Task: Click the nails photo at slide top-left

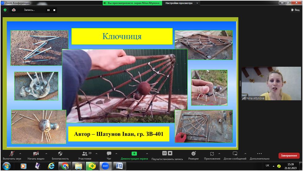Action: pos(39,48)
